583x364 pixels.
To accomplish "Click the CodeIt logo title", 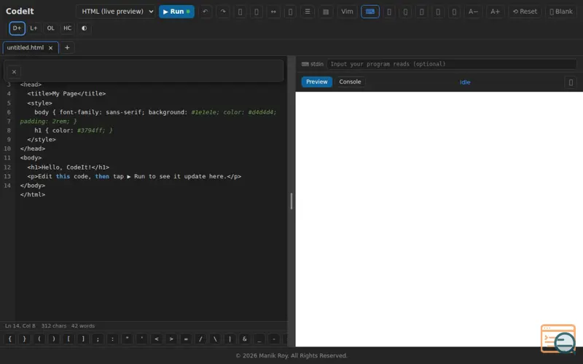I will pos(20,11).
